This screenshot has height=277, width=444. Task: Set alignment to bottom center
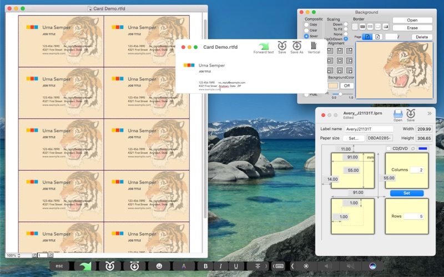coord(340,70)
